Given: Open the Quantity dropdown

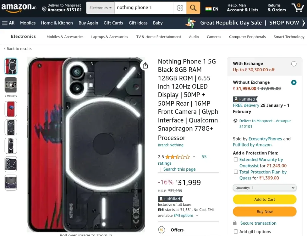Looking at the screenshot, I should click(264, 188).
